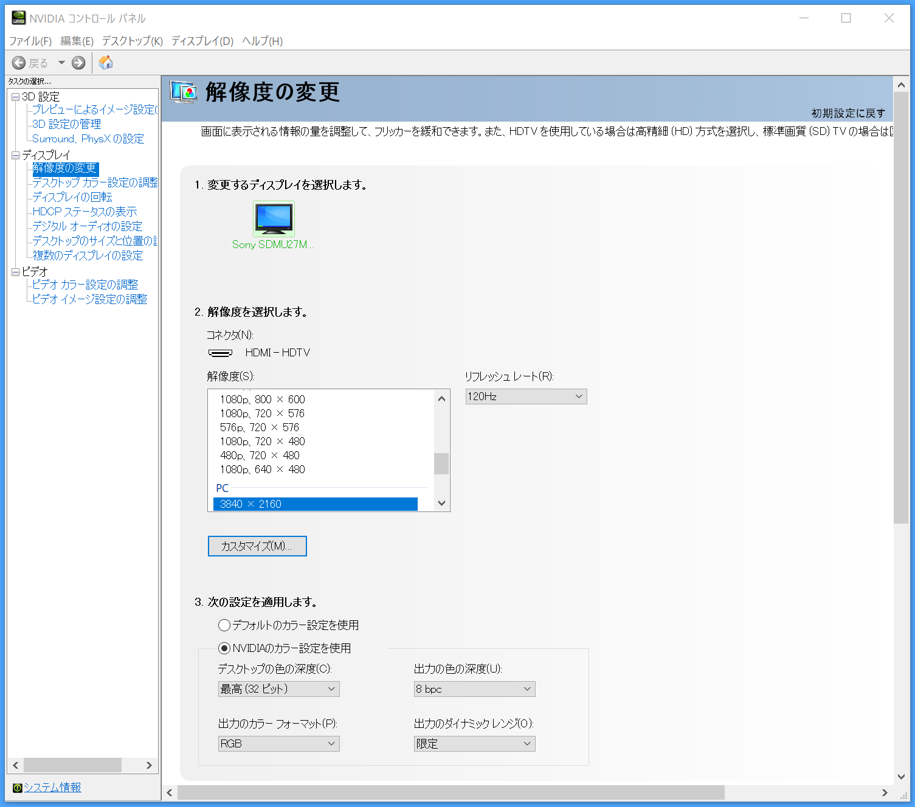Screen dimensions: 915x807
Task: Open the back history dropdown arrow
Action: 61,63
